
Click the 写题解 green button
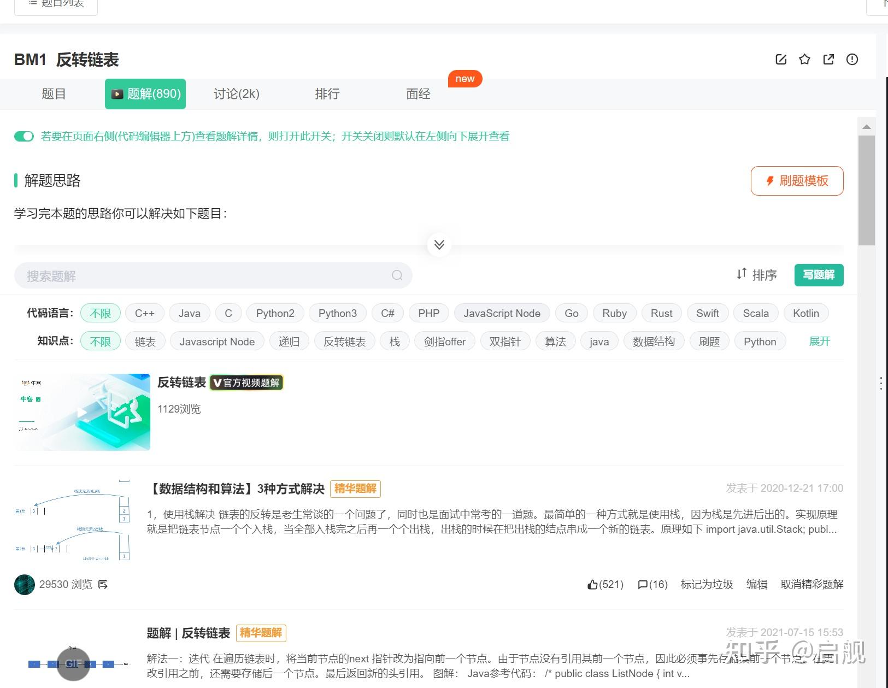coord(819,275)
